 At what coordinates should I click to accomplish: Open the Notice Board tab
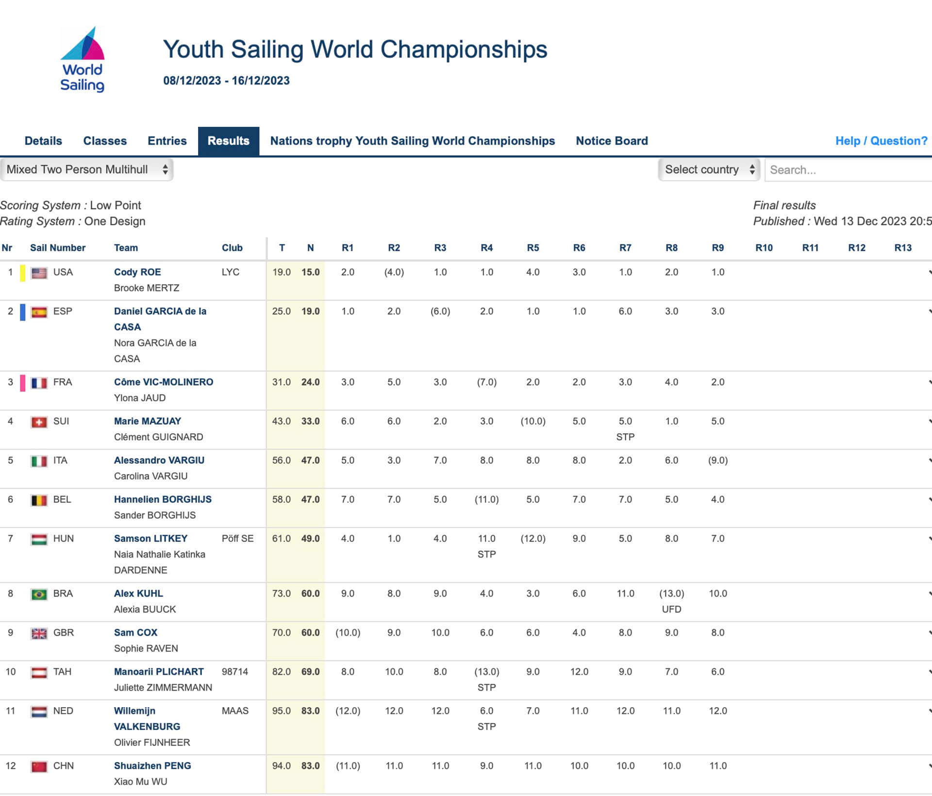[x=611, y=141]
